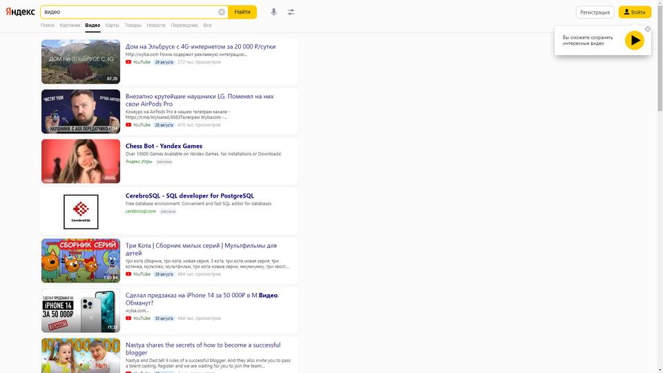Click the Найти search button

click(242, 12)
